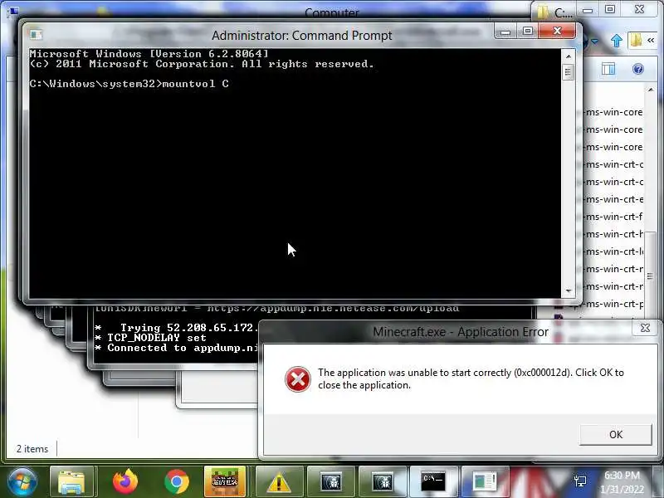The height and width of the screenshot is (498, 664).
Task: Launch Google Chrome from the taskbar
Action: (177, 482)
